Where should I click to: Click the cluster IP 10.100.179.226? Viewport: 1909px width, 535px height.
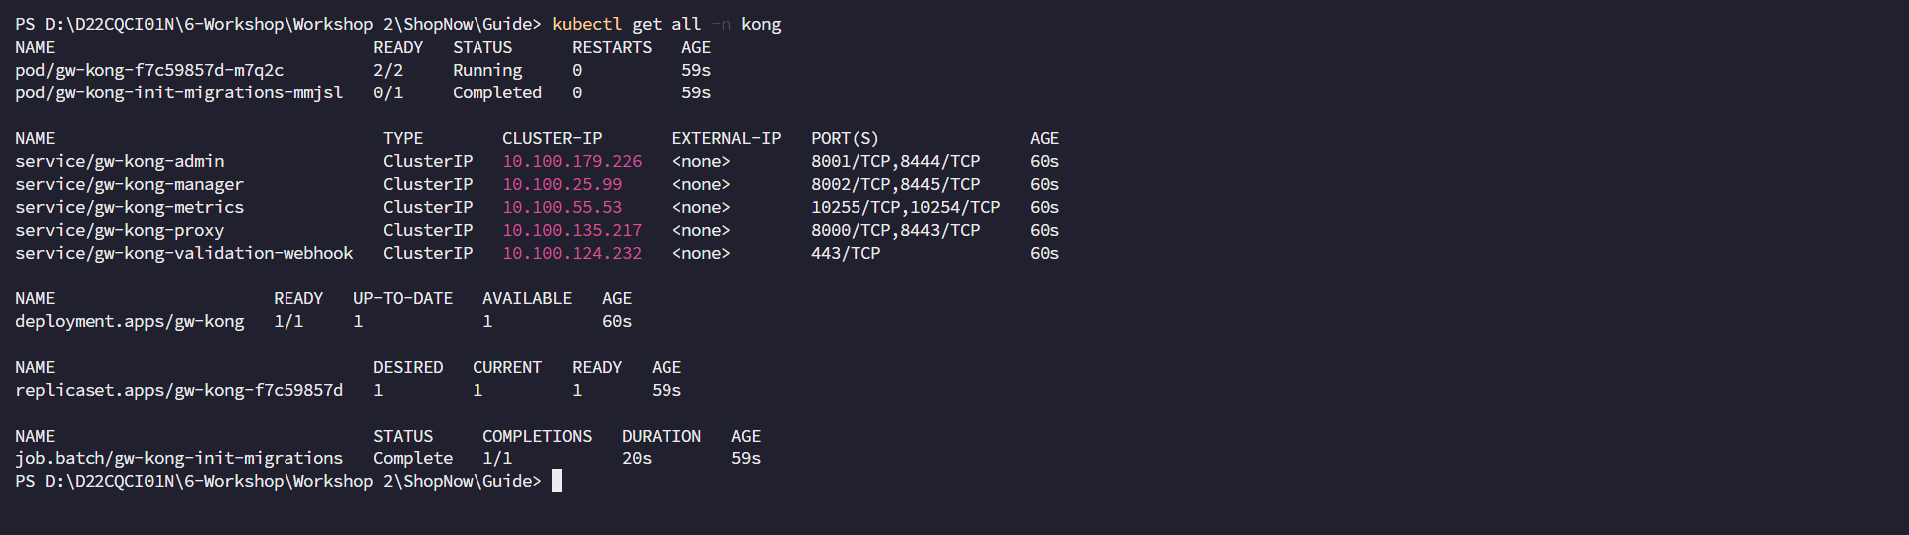tap(572, 161)
